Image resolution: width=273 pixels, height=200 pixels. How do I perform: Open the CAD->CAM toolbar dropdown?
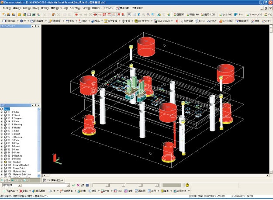(164, 21)
